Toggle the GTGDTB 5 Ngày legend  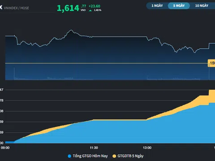click(128, 156)
